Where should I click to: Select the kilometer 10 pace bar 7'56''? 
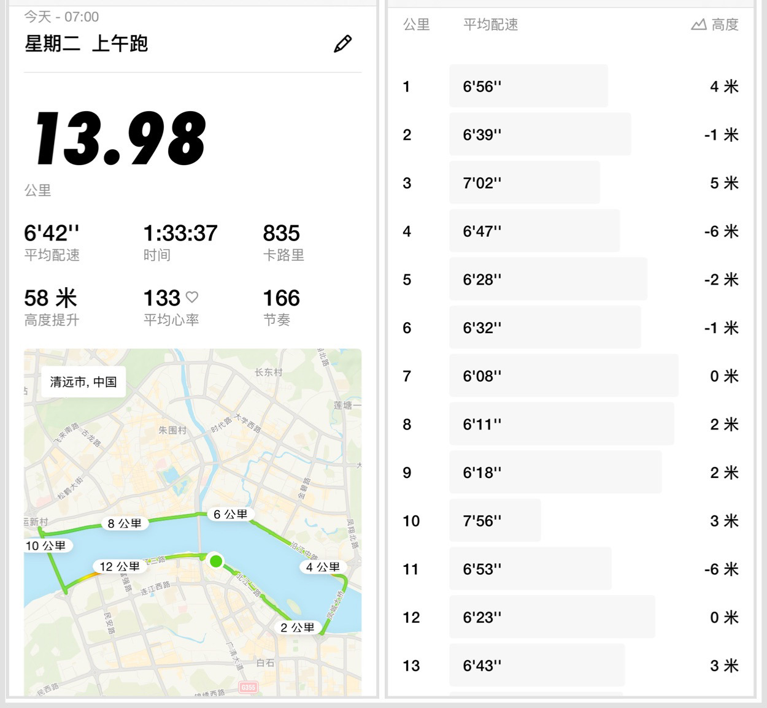(x=495, y=520)
